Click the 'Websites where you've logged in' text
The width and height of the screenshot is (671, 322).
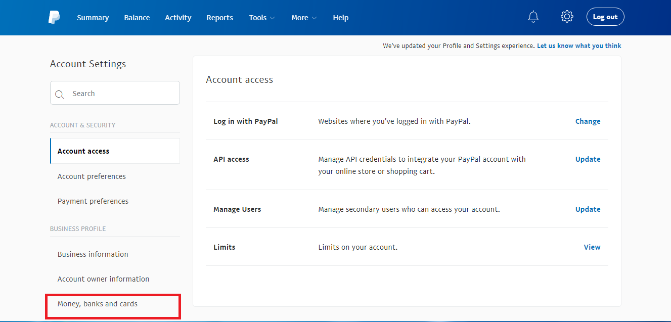tap(394, 121)
